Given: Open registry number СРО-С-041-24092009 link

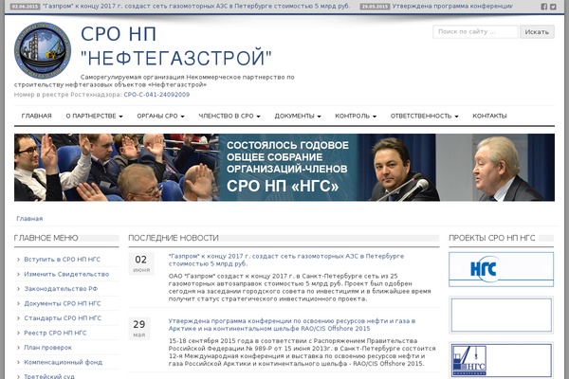Looking at the screenshot, I should 156,95.
